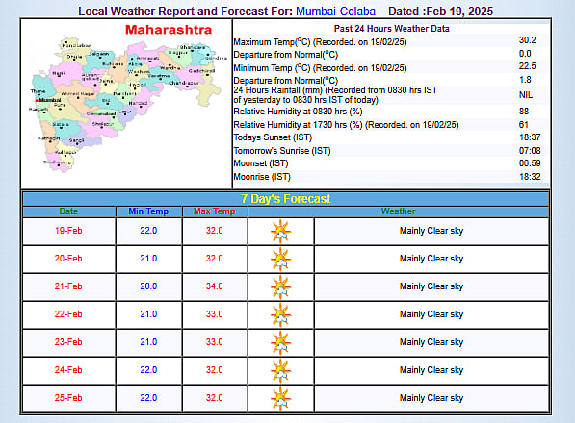Click max temp 33.0 for 22-Feb
The image size is (575, 423).
[x=215, y=314]
